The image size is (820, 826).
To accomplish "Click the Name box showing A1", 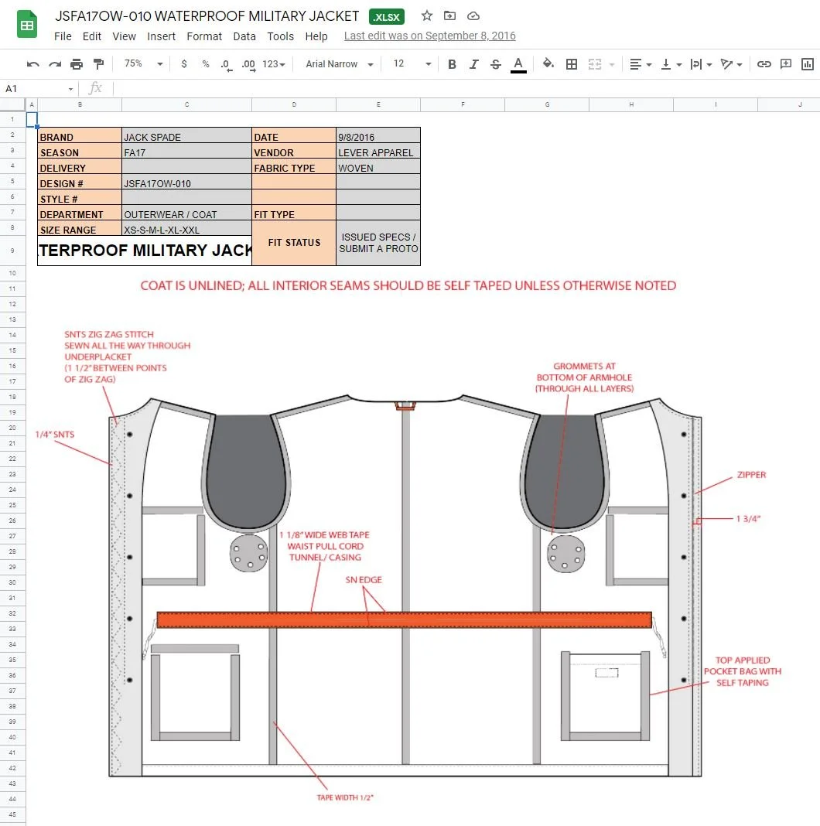I will click(39, 88).
